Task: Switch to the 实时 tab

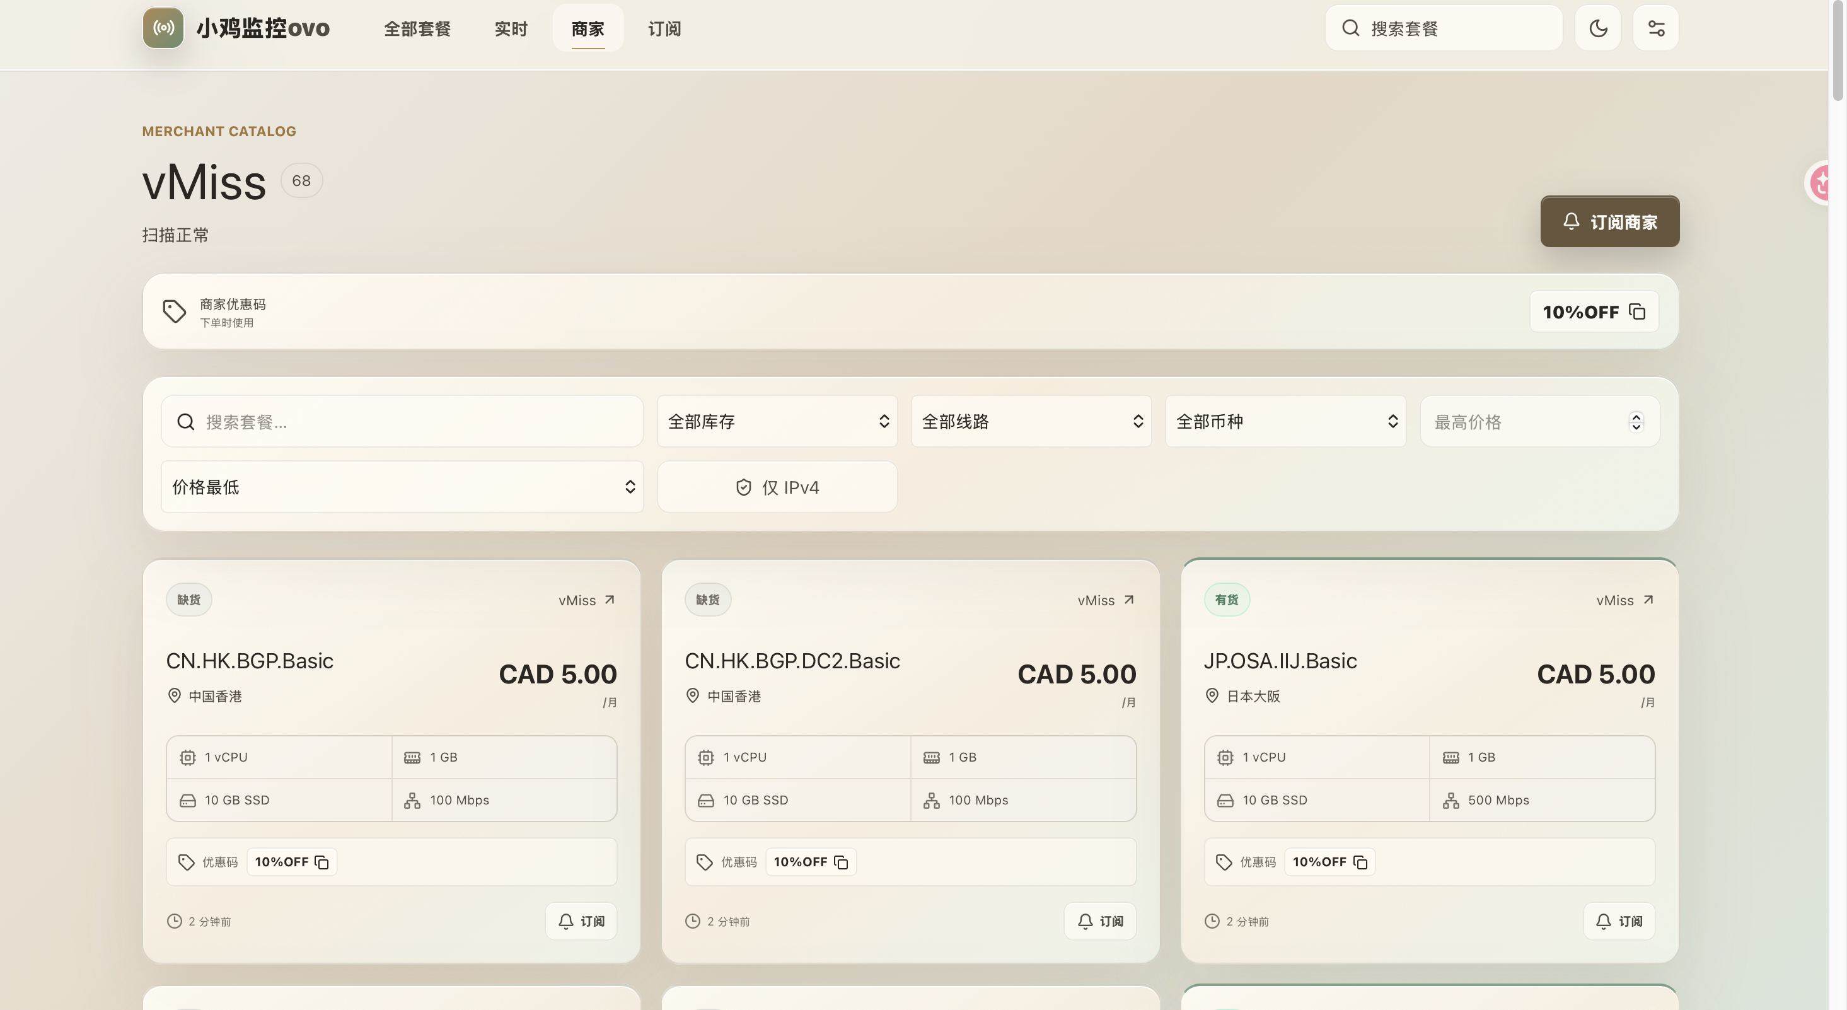Action: click(x=511, y=29)
